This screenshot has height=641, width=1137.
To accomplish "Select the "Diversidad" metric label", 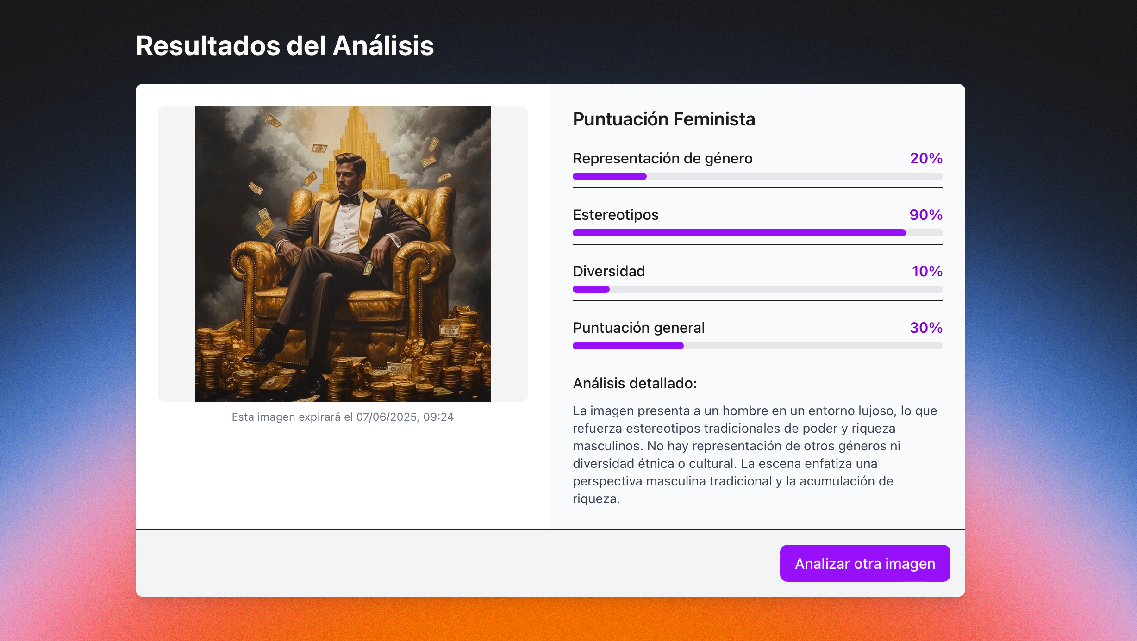I will click(x=609, y=271).
